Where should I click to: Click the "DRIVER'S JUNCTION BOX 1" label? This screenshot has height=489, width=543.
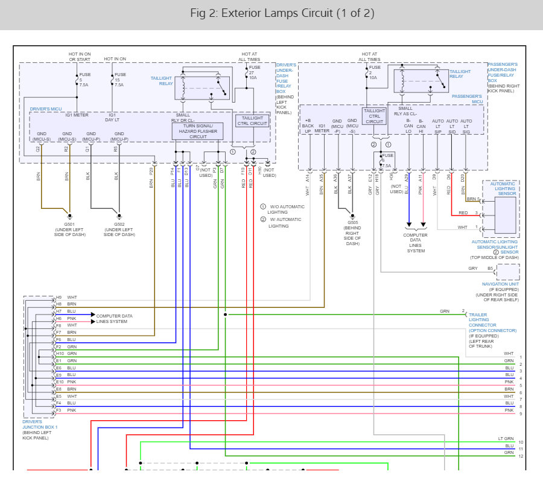pyautogui.click(x=40, y=424)
